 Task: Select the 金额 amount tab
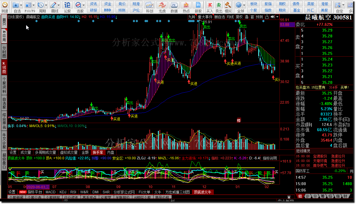[x=85, y=152]
